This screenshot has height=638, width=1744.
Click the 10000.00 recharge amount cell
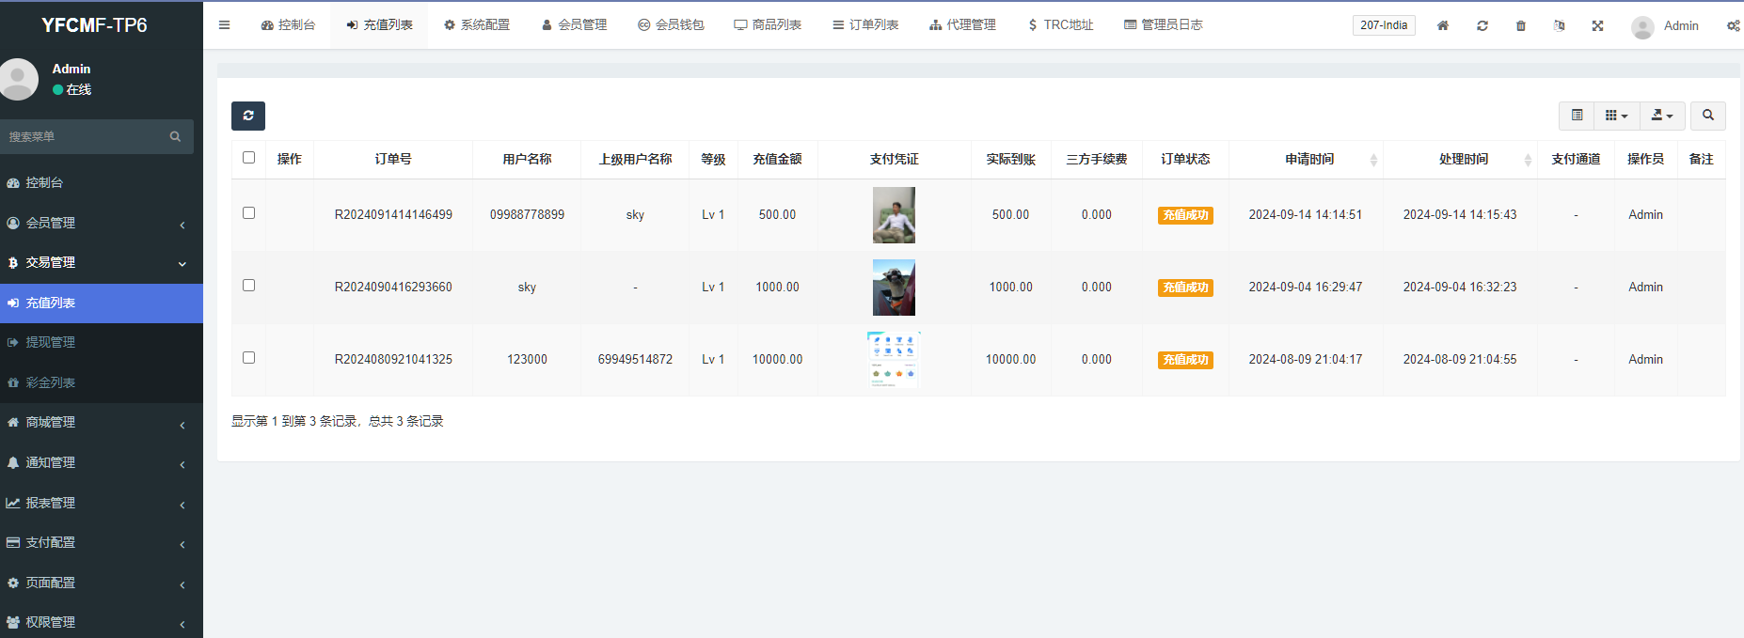777,360
